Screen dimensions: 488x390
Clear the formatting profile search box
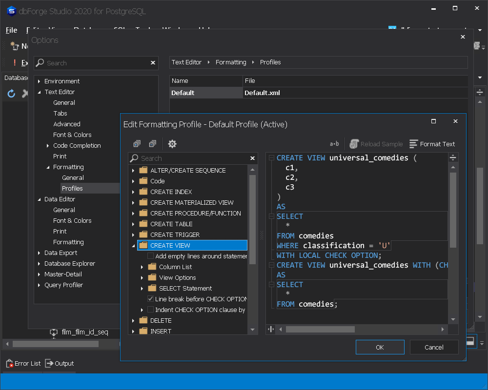[252, 158]
